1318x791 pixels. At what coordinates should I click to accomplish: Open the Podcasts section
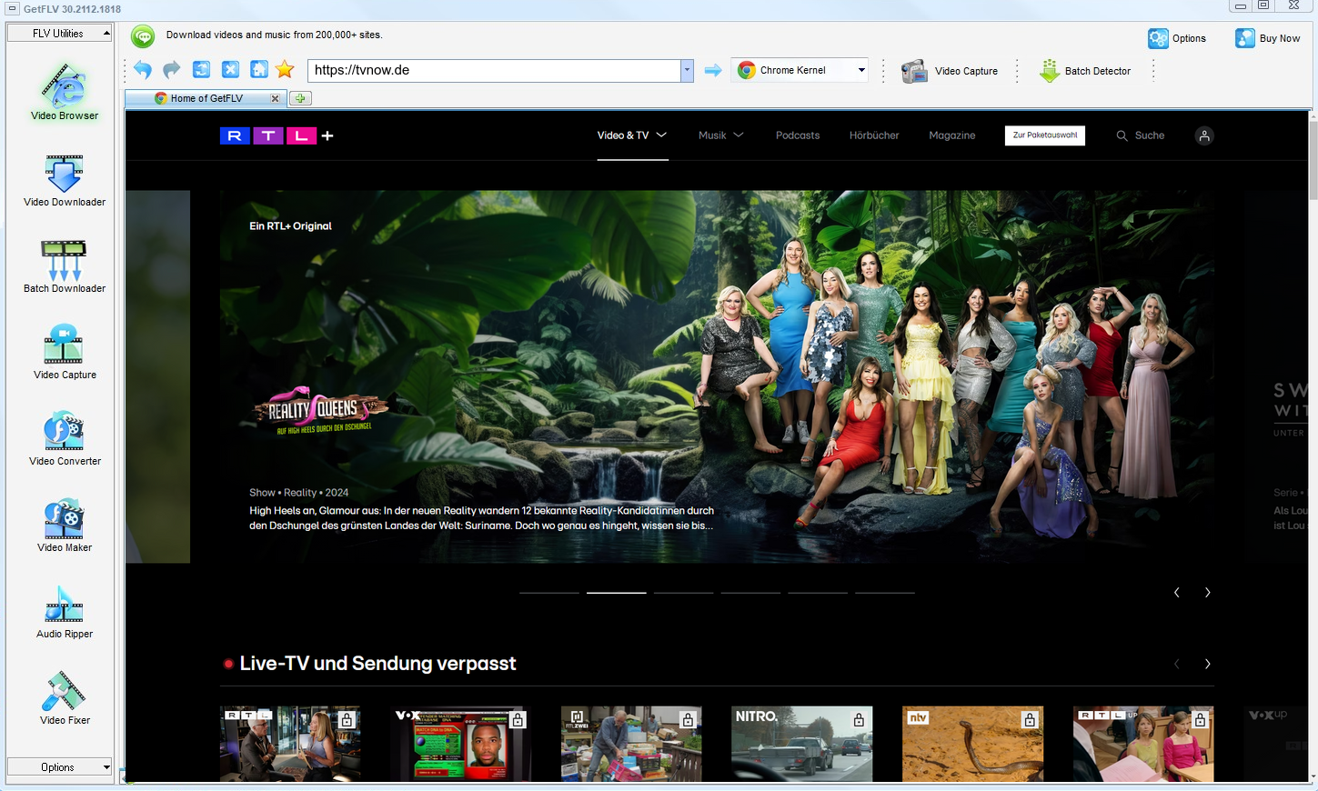point(798,135)
